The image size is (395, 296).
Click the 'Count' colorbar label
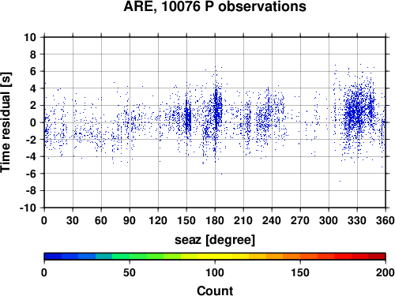(x=215, y=290)
